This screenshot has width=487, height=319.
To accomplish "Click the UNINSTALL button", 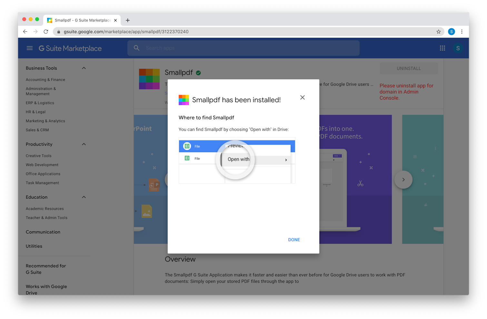I will click(409, 68).
